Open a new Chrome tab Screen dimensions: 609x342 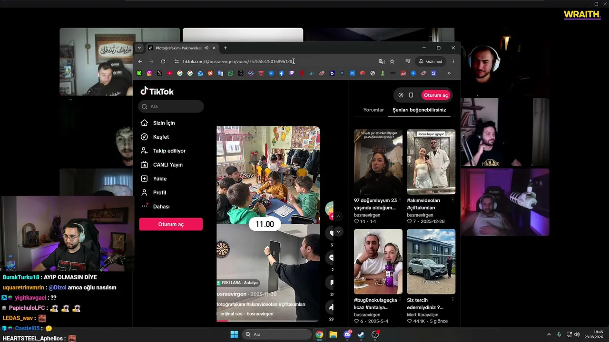(x=226, y=48)
